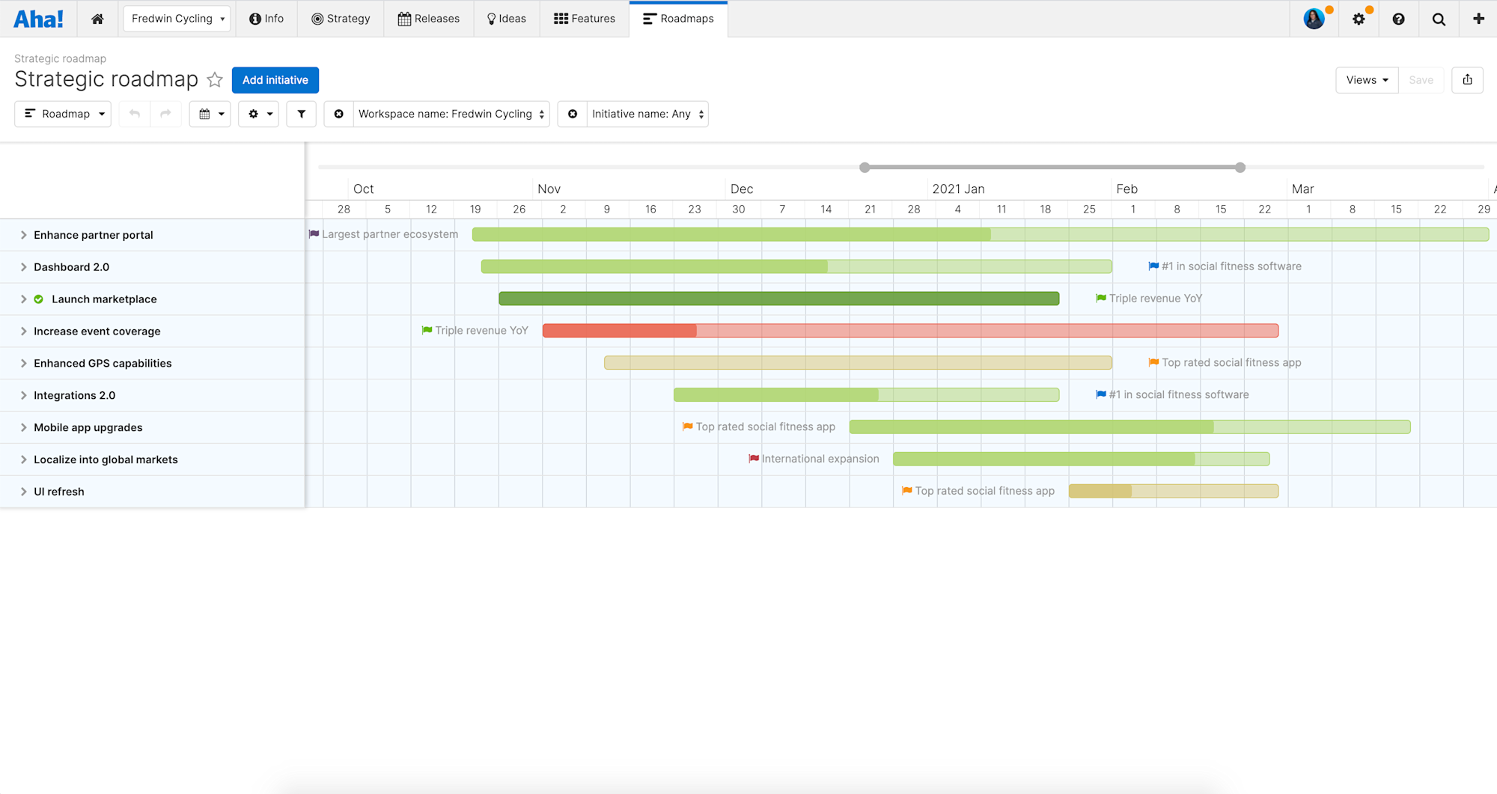Expand Enhanced GPS capabilities row
Image resolution: width=1497 pixels, height=794 pixels.
[24, 364]
